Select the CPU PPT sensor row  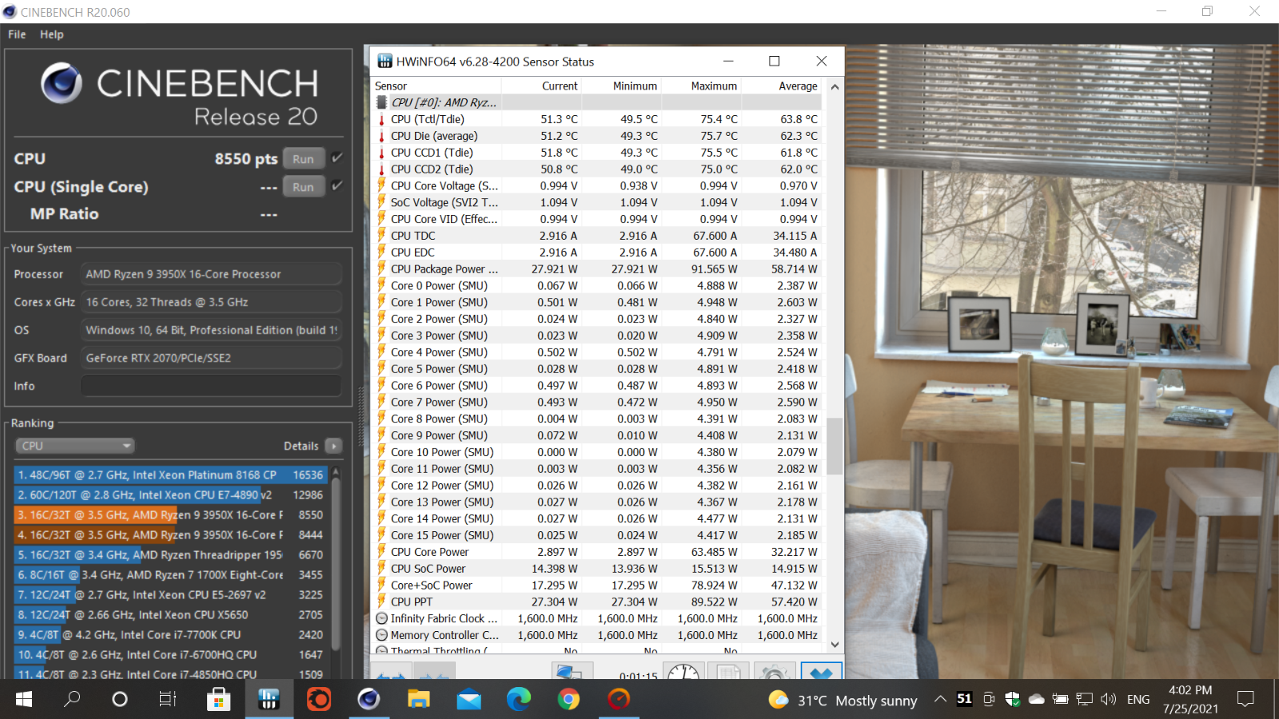pos(597,602)
